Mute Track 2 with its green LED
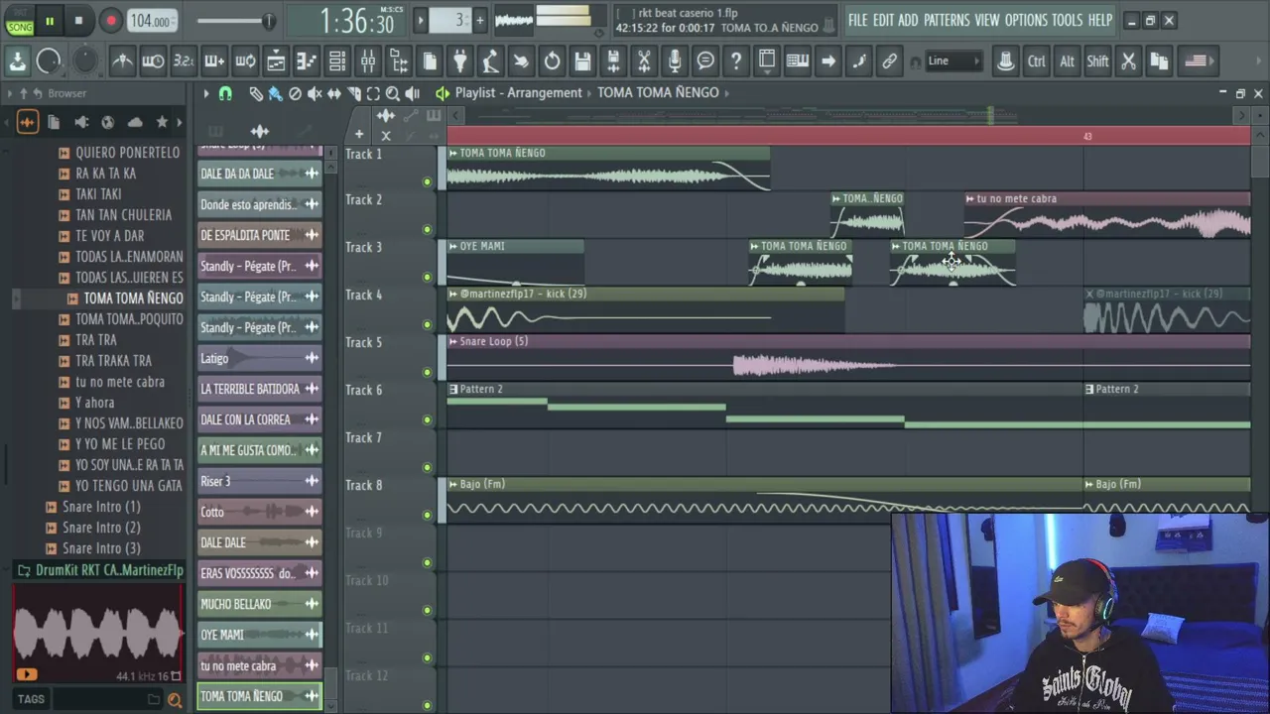The height and width of the screenshot is (714, 1270). pos(428,229)
